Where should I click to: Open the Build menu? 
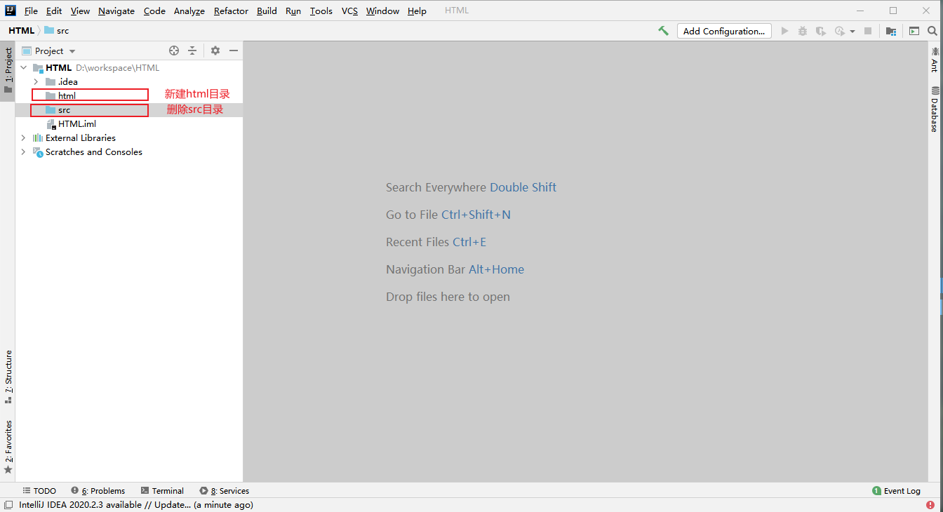click(x=267, y=11)
